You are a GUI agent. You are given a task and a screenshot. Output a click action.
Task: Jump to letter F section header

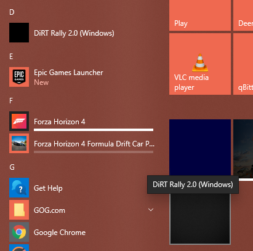11,101
